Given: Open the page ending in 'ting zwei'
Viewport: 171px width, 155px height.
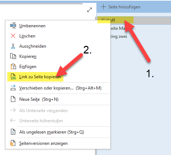Looking at the screenshot, I should (x=134, y=36).
